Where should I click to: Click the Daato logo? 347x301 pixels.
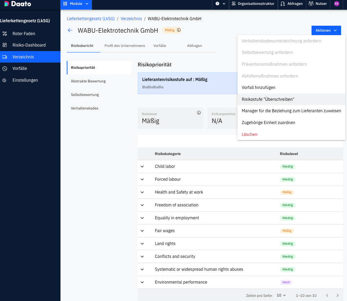(18, 4)
